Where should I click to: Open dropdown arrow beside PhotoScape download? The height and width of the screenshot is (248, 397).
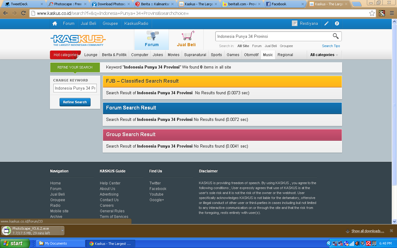point(62,231)
